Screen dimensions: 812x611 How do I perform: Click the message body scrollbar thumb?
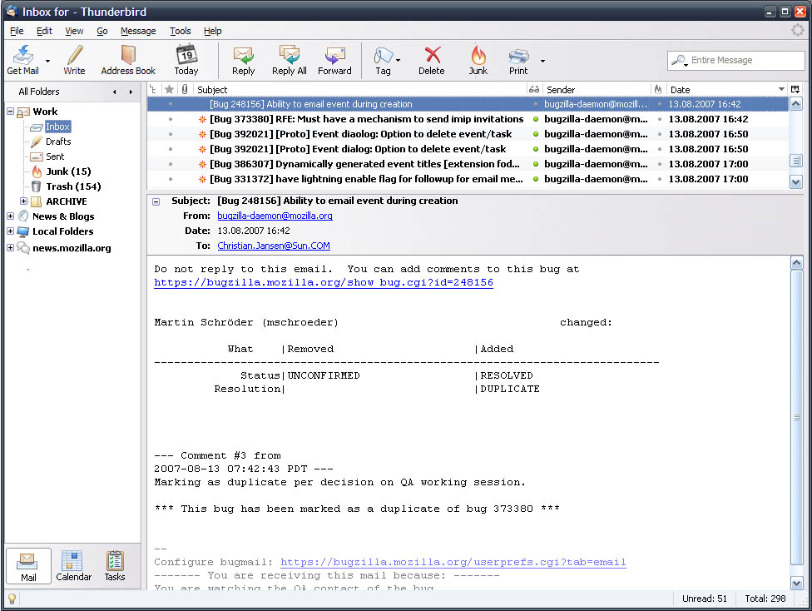click(x=797, y=417)
